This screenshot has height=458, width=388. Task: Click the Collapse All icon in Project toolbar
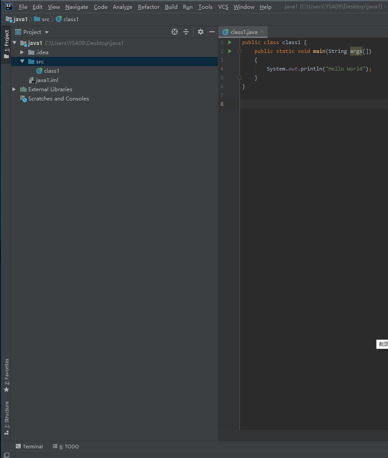point(186,32)
